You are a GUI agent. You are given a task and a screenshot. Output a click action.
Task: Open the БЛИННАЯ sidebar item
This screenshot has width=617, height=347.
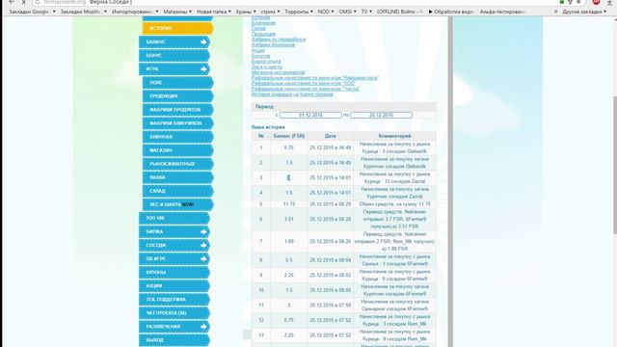click(177, 137)
